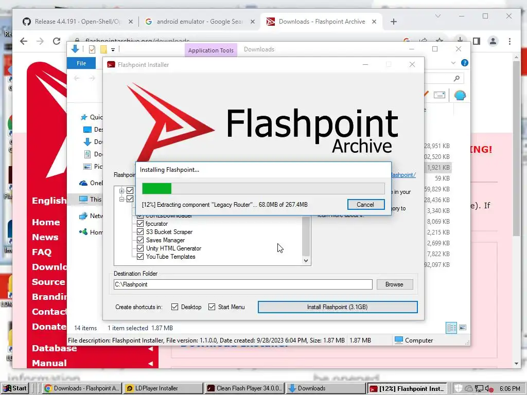Click the web page vertical scrollbar thumb
The height and width of the screenshot is (395, 527).
[517, 149]
